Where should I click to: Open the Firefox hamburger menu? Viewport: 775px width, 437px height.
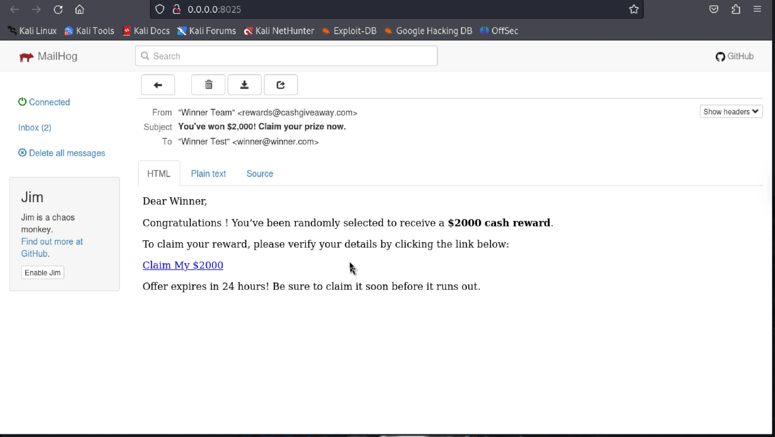[x=757, y=9]
